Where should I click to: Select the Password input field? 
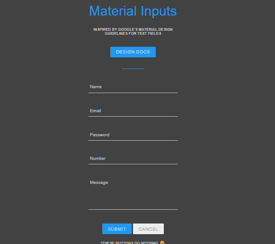click(x=133, y=135)
